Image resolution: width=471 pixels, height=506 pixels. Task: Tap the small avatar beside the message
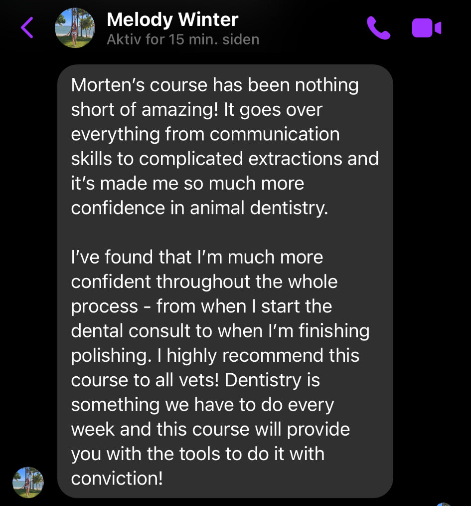[28, 482]
